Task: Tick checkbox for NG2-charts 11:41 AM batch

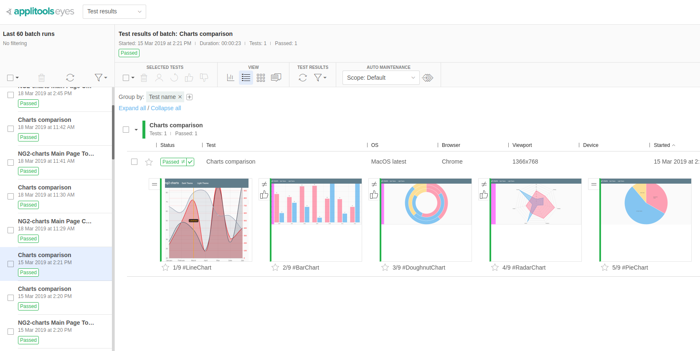Action: tap(11, 162)
